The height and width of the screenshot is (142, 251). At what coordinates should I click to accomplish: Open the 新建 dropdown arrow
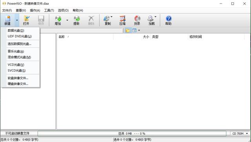pyautogui.click(x=17, y=20)
